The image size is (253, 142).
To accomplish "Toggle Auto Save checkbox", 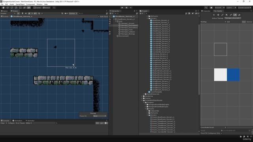I will [x=99, y=17].
